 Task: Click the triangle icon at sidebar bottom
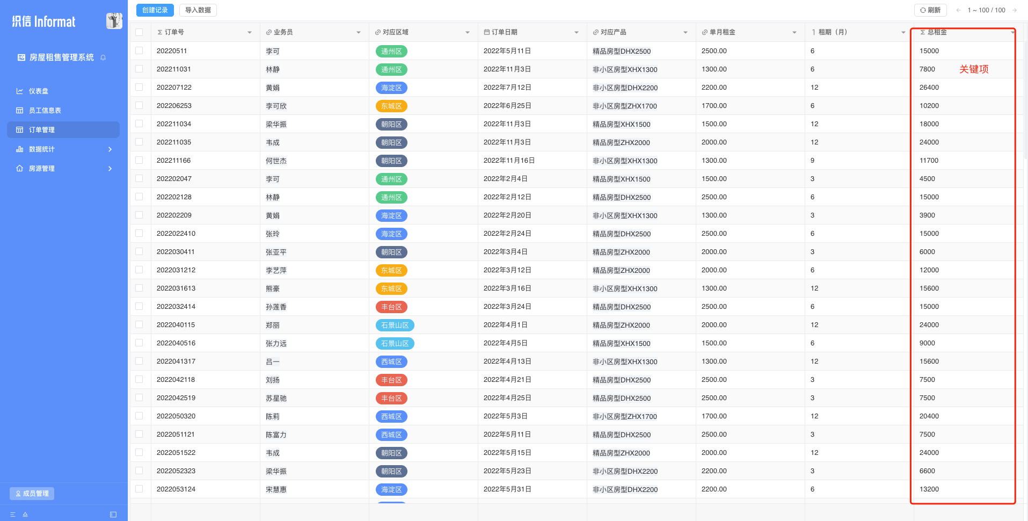(x=25, y=515)
